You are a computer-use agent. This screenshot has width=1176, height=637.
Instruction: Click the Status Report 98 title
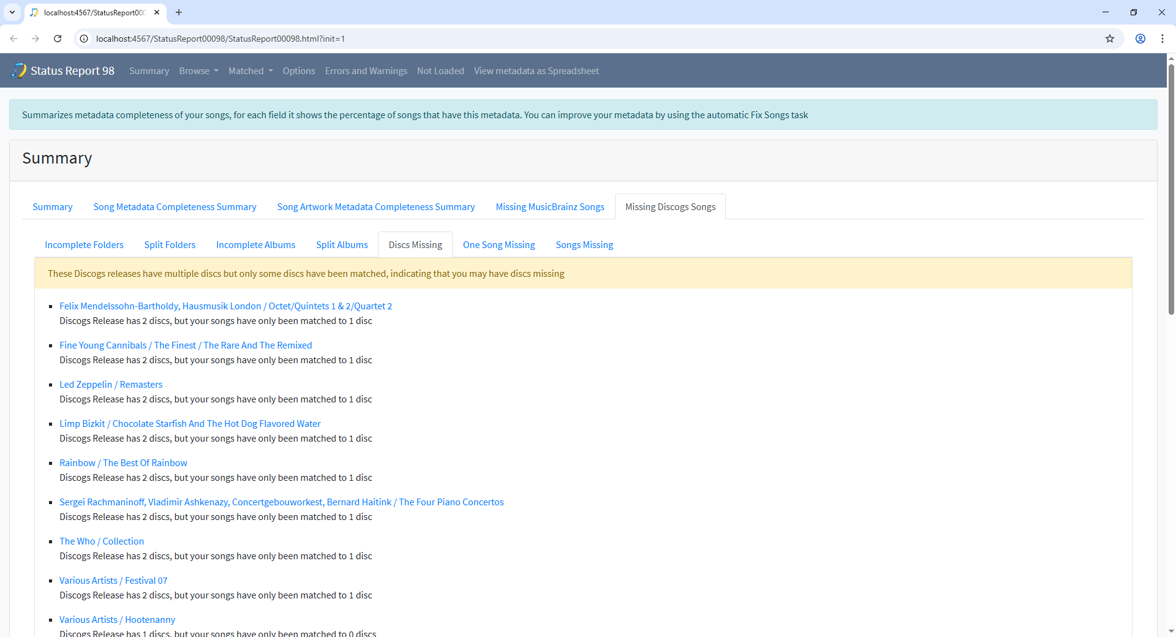72,71
